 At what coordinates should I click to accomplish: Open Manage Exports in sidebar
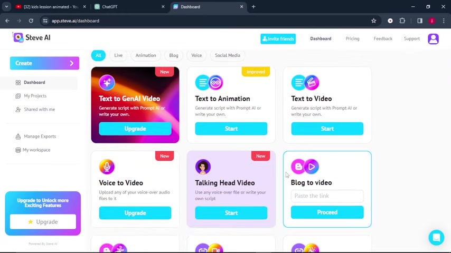[x=40, y=137]
